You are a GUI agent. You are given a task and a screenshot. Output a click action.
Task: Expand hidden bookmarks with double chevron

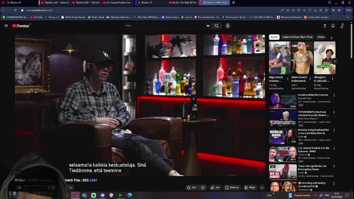pos(348,17)
